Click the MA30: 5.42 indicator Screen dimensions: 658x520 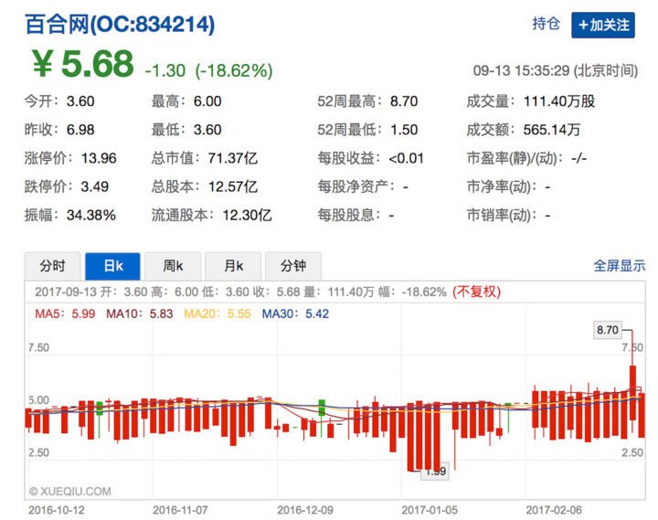[295, 313]
